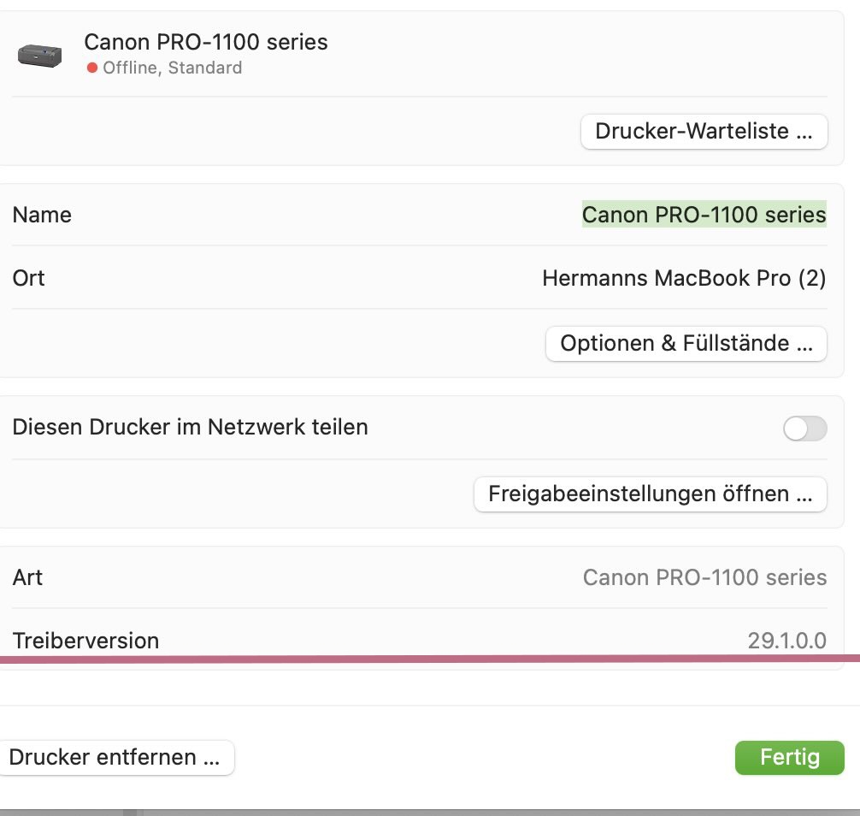Click Diesen Drucker im Netzwerk teilen label

pos(190,427)
